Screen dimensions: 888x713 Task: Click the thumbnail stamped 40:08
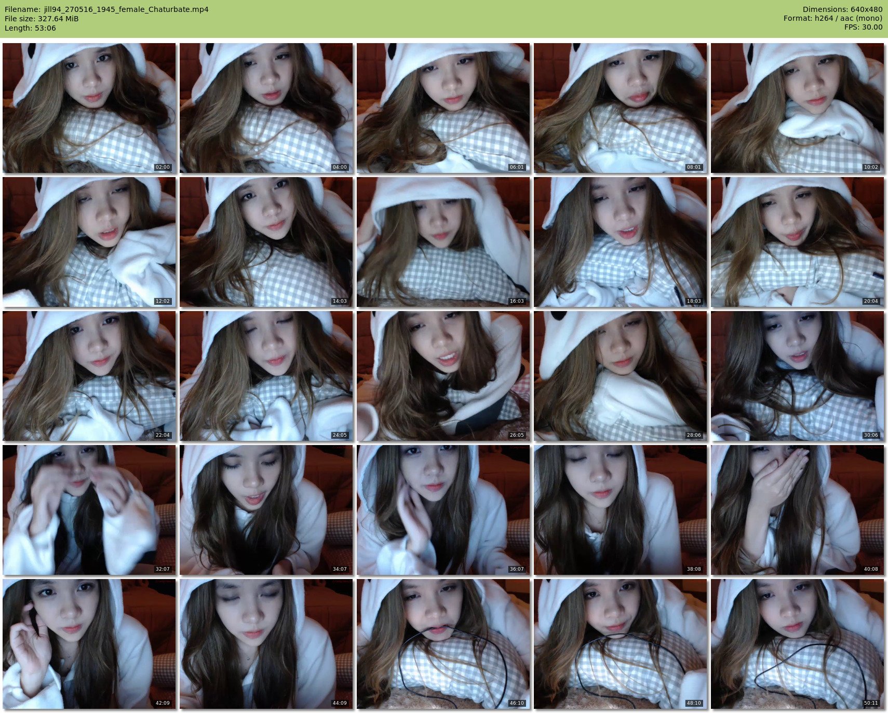pyautogui.click(x=797, y=510)
